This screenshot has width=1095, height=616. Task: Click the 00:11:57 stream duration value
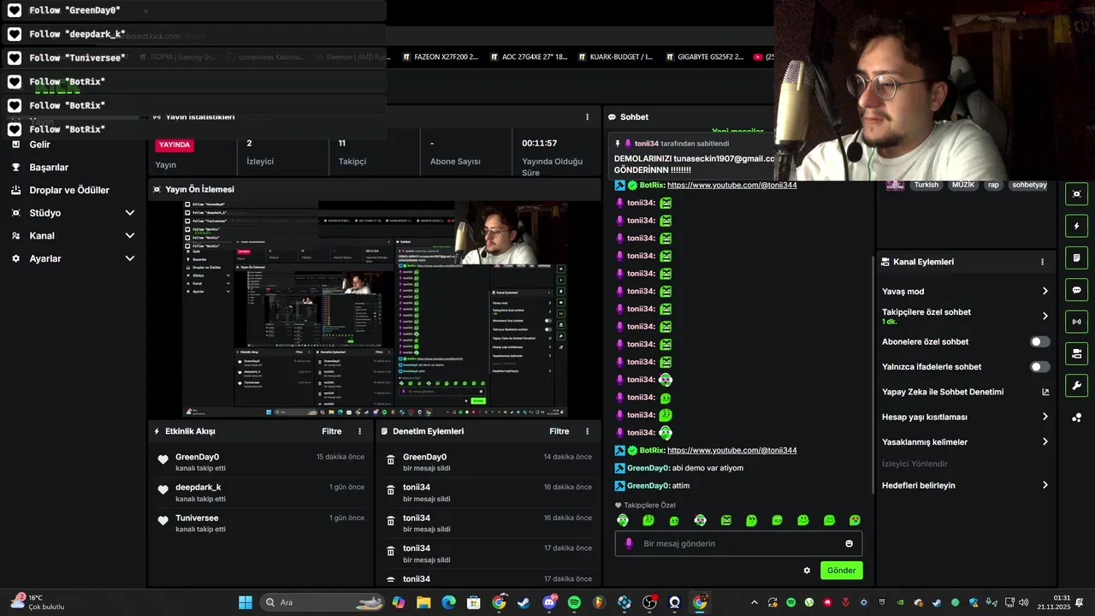tap(539, 143)
